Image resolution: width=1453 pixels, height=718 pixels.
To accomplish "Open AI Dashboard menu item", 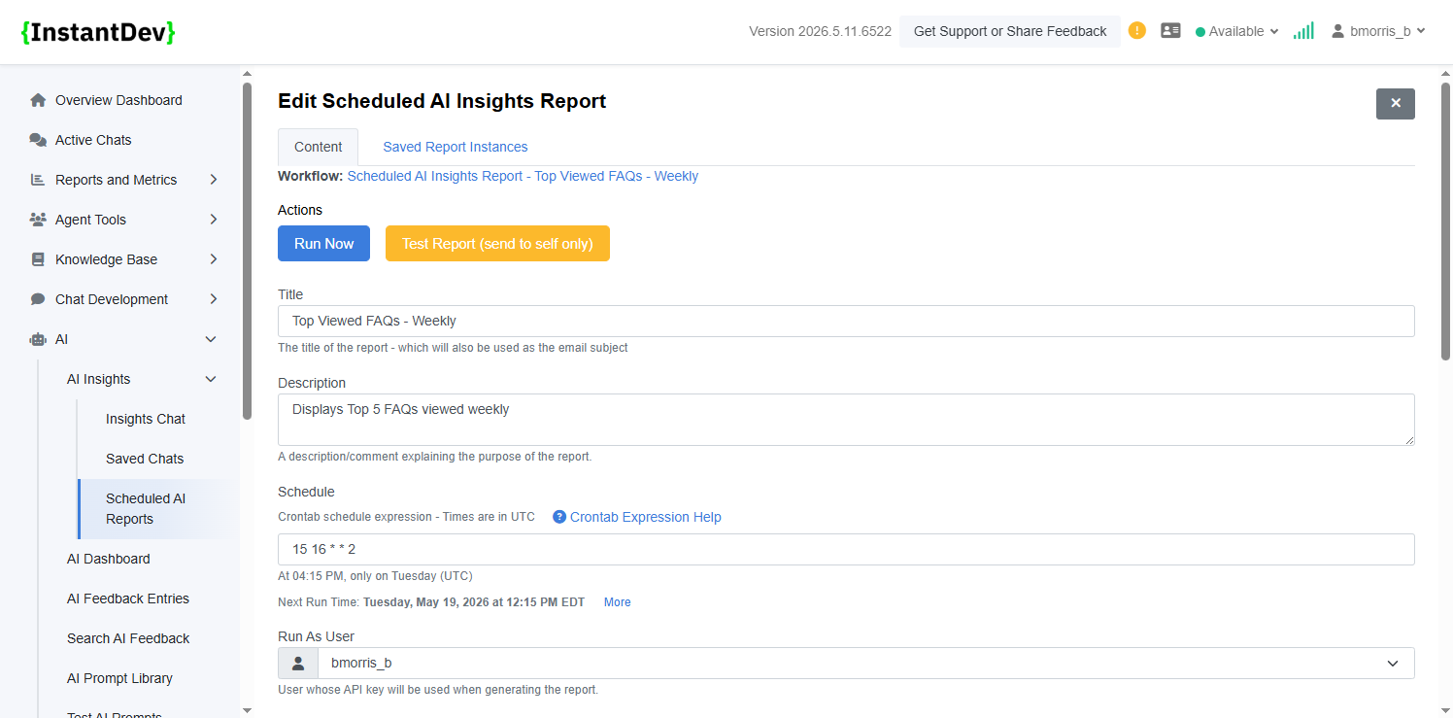I will 109,559.
